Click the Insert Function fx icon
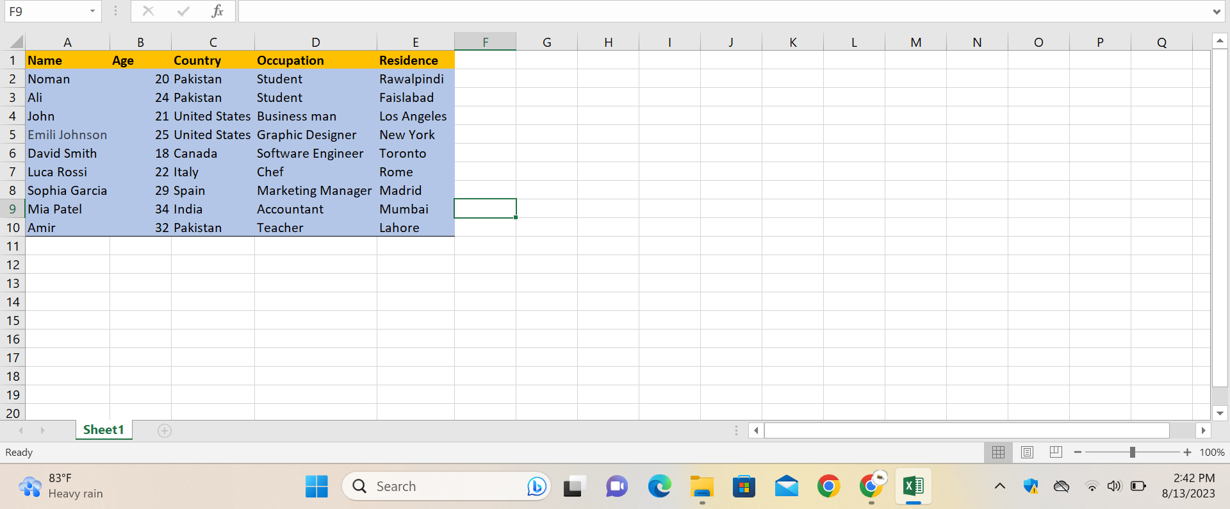The width and height of the screenshot is (1230, 509). coord(217,11)
